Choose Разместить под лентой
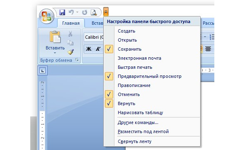This screenshot has width=245, height=150. (x=152, y=131)
